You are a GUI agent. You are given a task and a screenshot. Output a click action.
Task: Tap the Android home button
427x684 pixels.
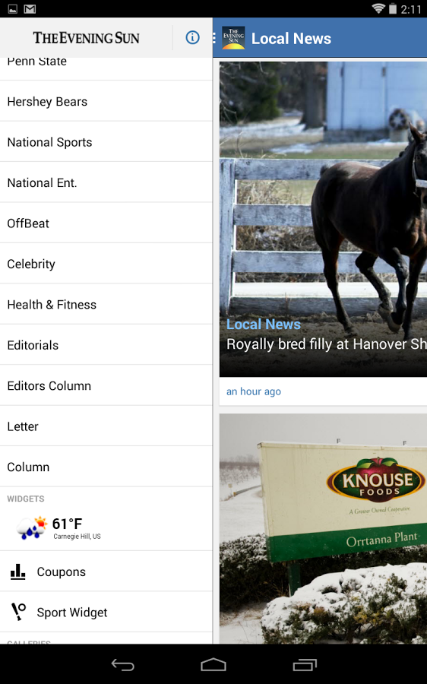[214, 665]
